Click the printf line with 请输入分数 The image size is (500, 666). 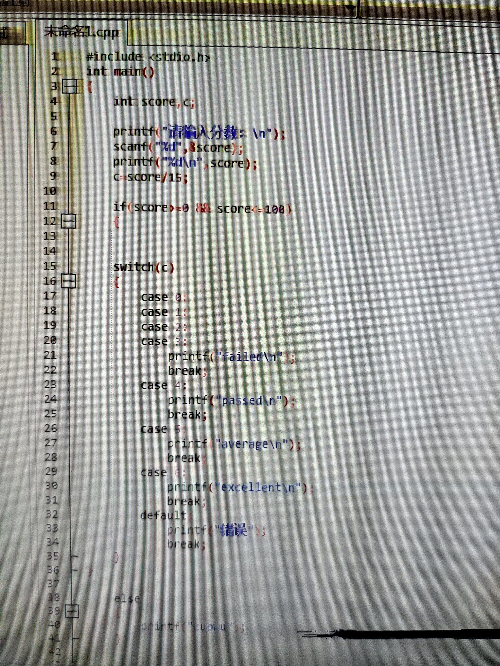pos(199,133)
